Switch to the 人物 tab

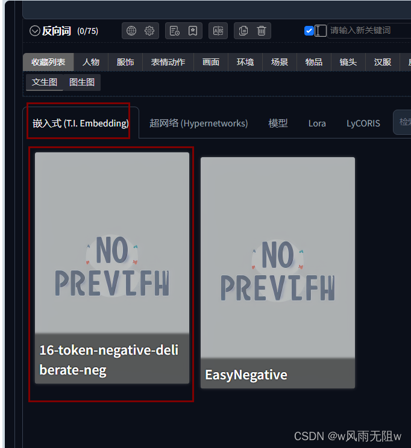(x=91, y=62)
